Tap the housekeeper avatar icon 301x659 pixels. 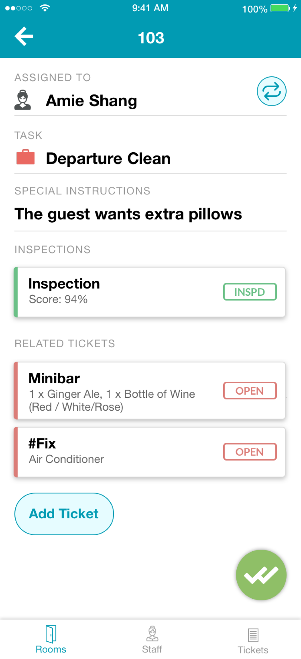click(23, 100)
